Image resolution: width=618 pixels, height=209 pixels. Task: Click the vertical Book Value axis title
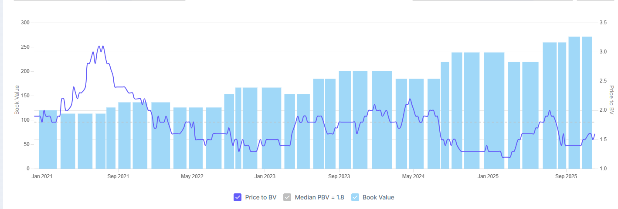(x=17, y=100)
